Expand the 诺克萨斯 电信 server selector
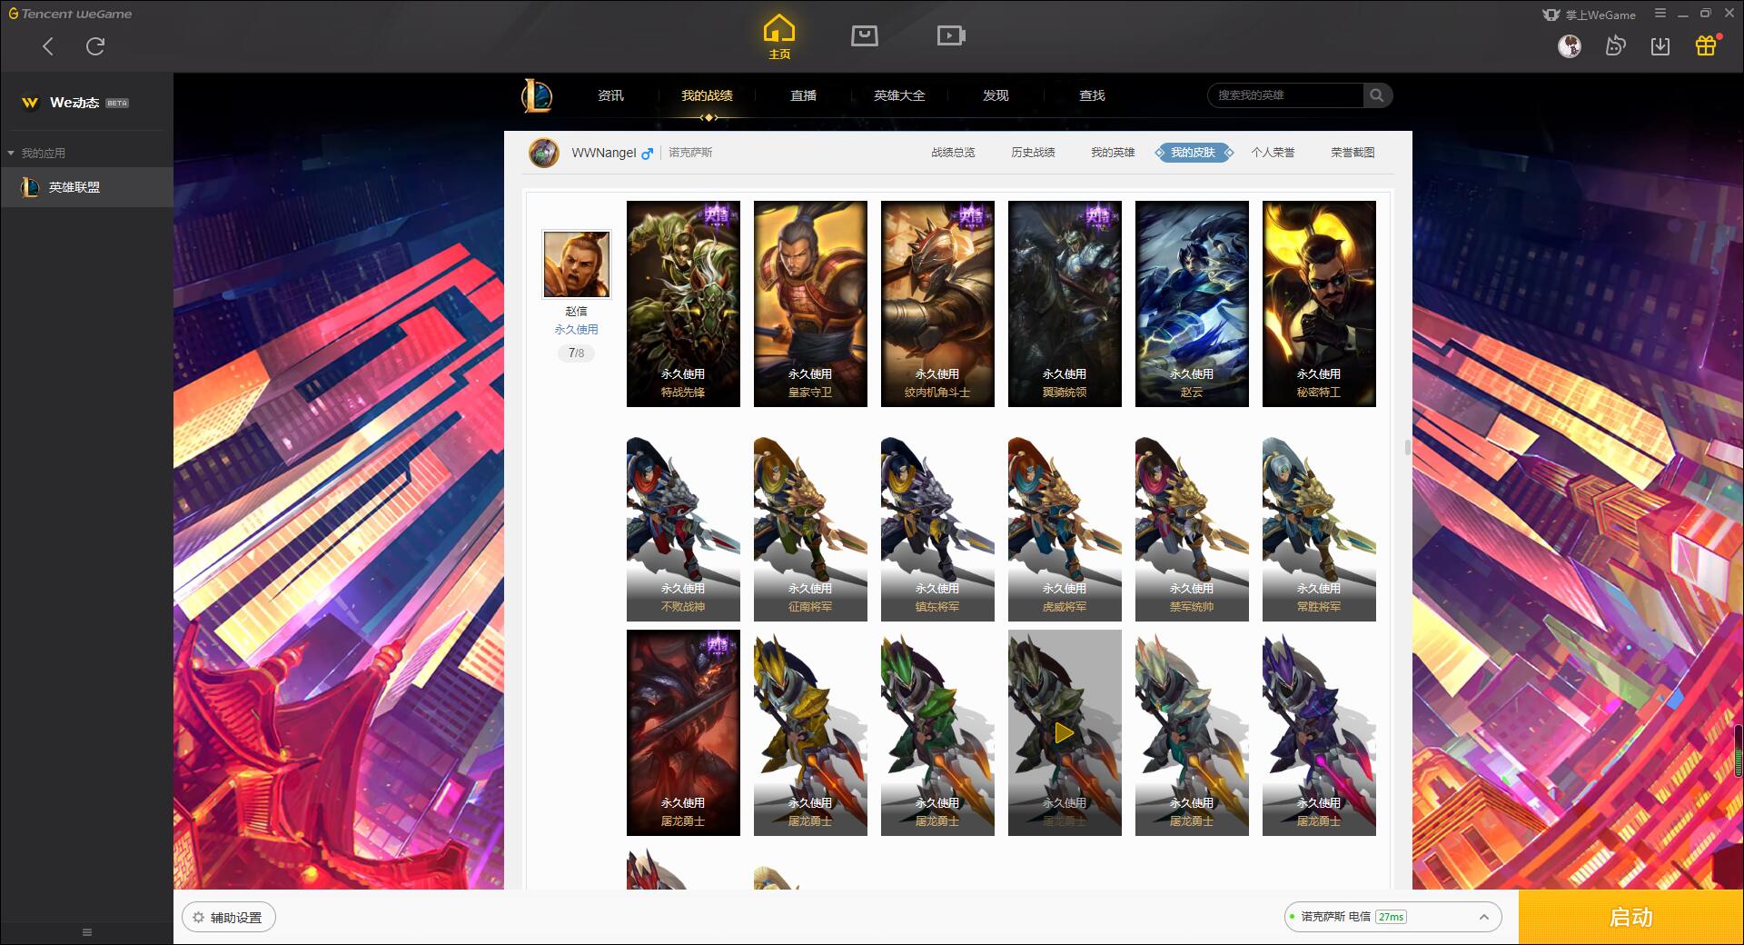The image size is (1744, 945). 1392,917
